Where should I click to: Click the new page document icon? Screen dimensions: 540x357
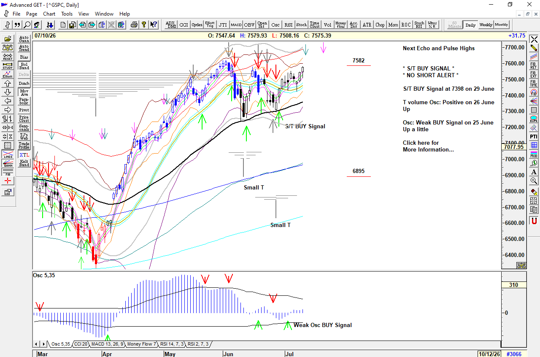(63, 25)
